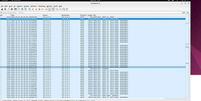Open the Capture menu
This screenshot has width=201, height=101.
(x=20, y=6)
